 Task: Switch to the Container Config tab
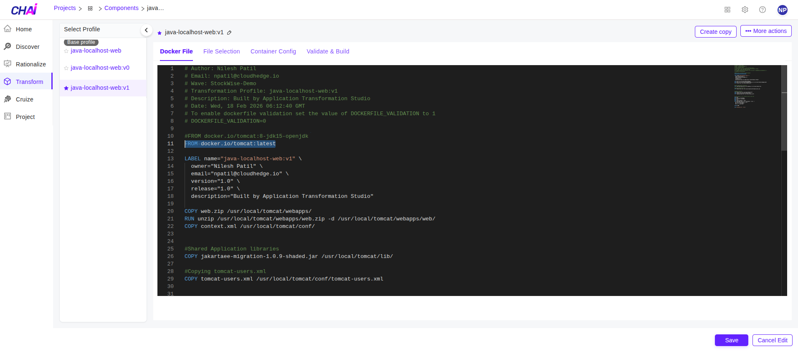coord(273,51)
